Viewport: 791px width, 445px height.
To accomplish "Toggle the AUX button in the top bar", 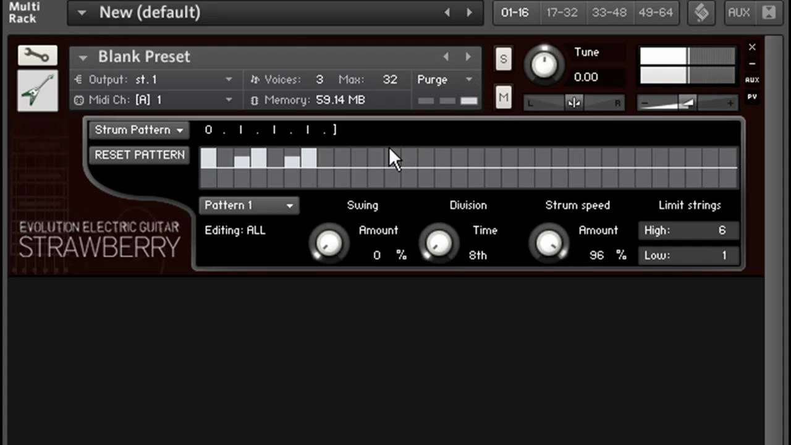I will (738, 12).
